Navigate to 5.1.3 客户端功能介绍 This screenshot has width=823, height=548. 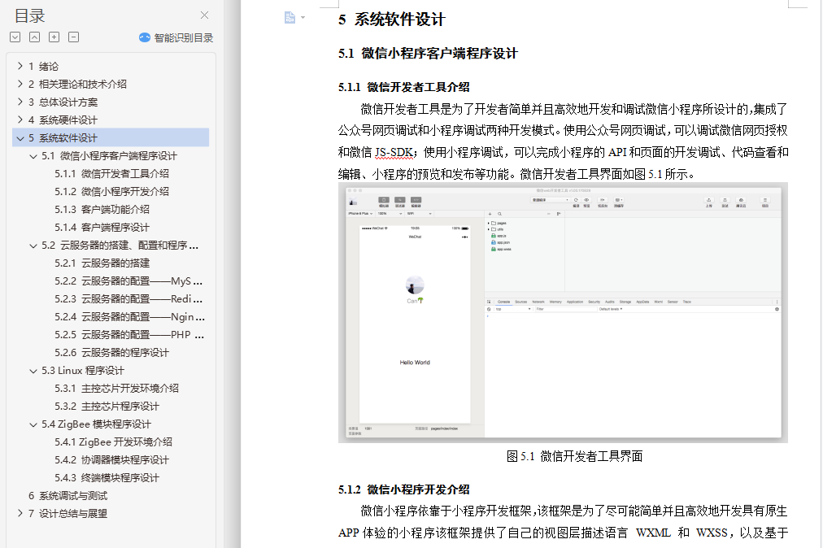coord(102,210)
